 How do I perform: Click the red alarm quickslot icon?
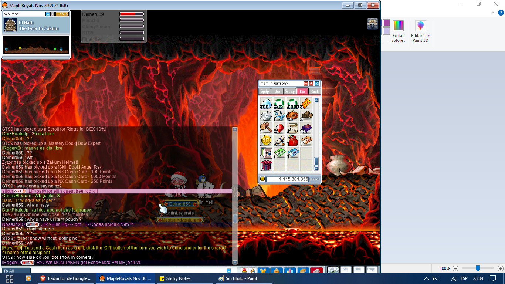244,271
